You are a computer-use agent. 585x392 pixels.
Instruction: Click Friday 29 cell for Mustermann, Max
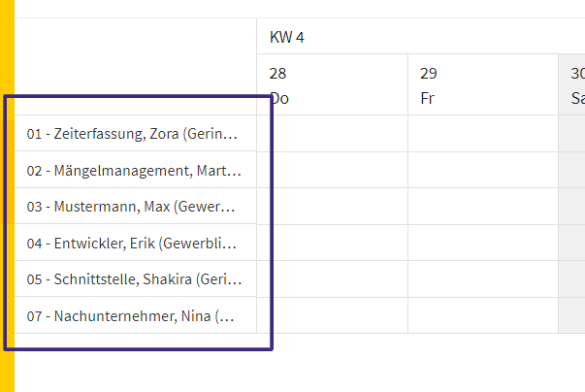(x=483, y=207)
